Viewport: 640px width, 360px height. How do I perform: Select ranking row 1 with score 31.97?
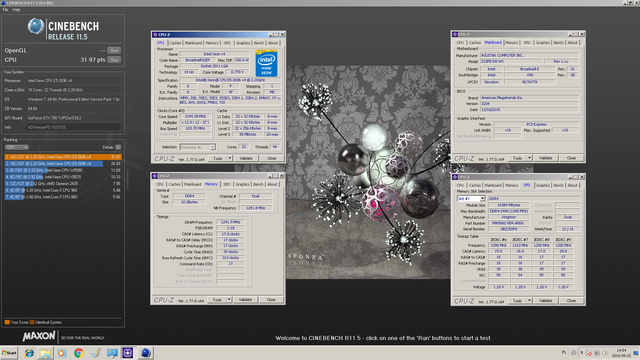pos(63,157)
